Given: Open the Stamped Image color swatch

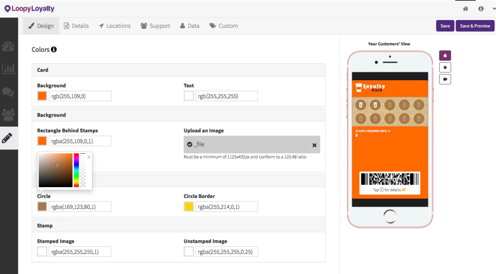Looking at the screenshot, I should pos(42,251).
